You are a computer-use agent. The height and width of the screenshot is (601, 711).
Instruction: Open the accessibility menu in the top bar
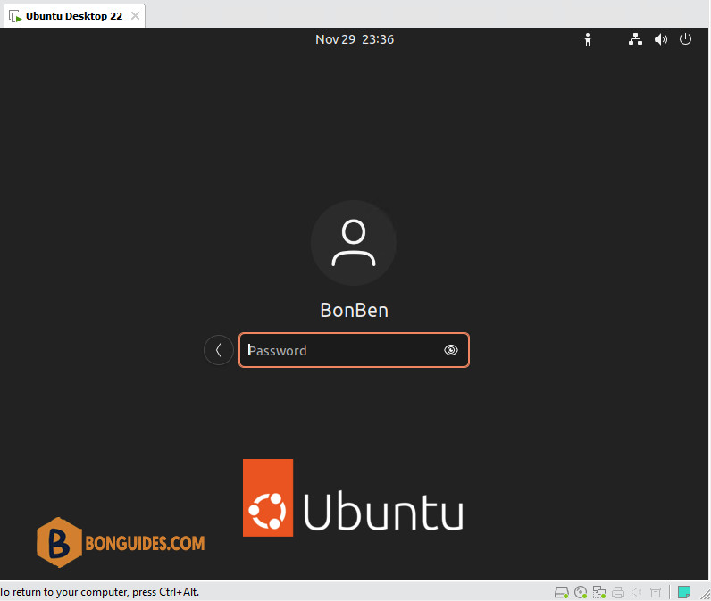click(x=588, y=39)
